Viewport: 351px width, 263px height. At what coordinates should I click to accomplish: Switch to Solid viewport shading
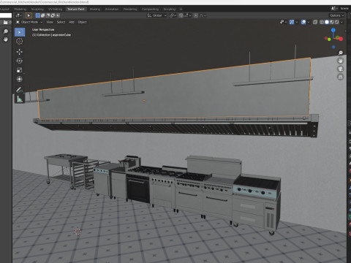327,22
